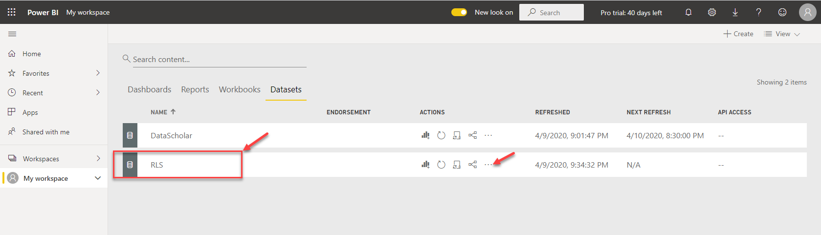
Task: Open the View dropdown
Action: coord(782,34)
